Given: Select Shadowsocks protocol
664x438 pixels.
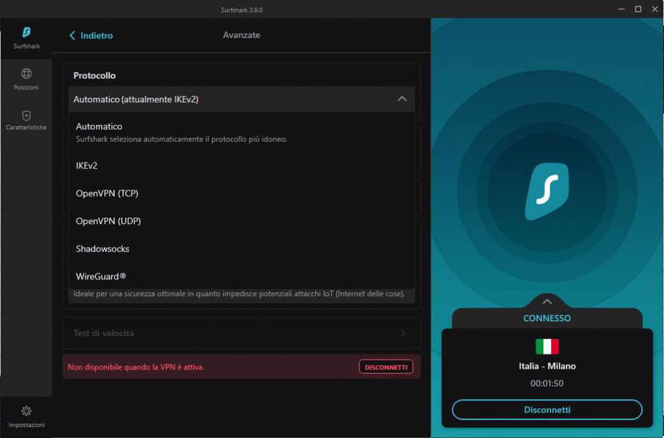Looking at the screenshot, I should point(241,249).
